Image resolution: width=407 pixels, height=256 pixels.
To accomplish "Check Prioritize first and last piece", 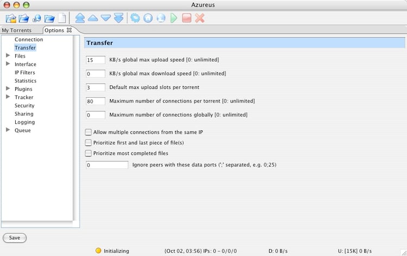I will [x=88, y=143].
